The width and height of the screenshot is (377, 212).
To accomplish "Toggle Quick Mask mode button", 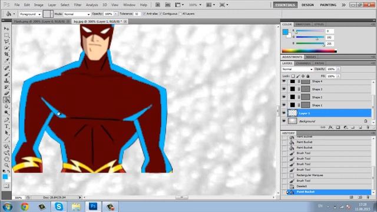I will 6,186.
